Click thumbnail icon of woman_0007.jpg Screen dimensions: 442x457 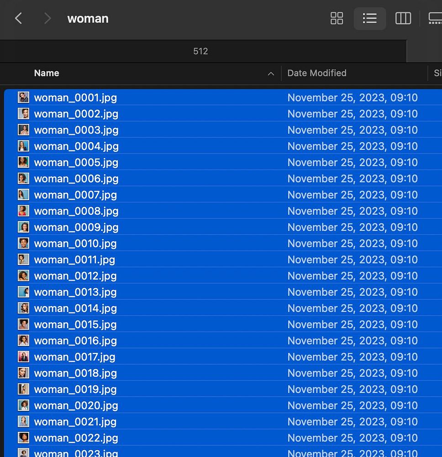[x=23, y=195]
